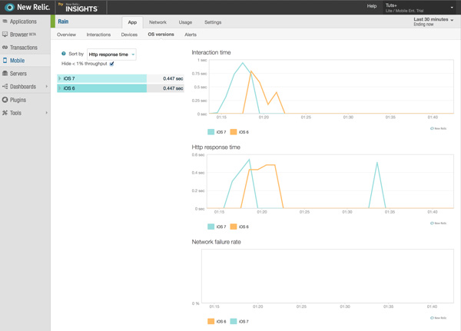The height and width of the screenshot is (331, 461).
Task: Open the Devices sub-tab
Action: coord(129,35)
